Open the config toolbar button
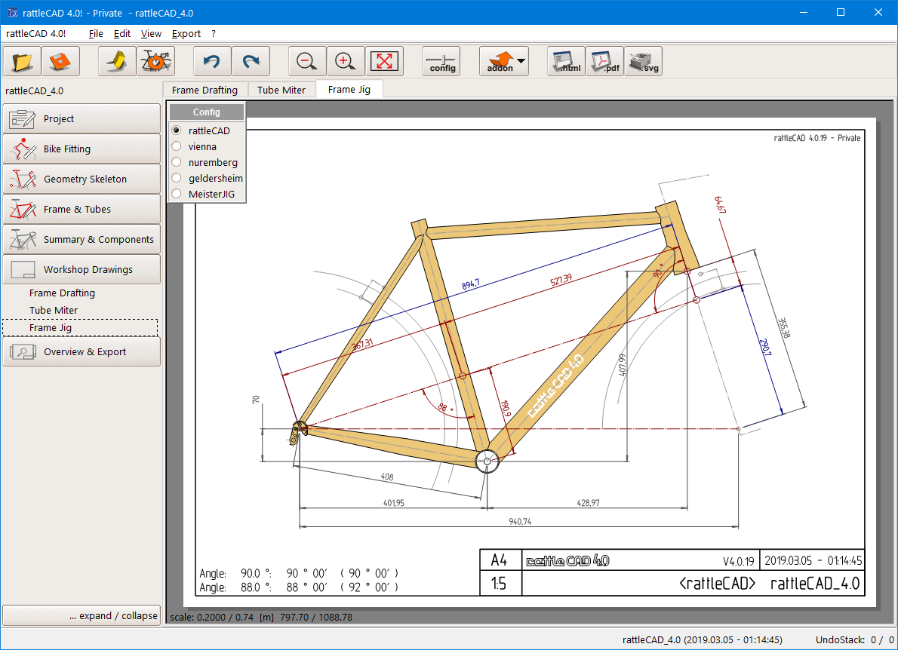This screenshot has width=898, height=650. (441, 61)
